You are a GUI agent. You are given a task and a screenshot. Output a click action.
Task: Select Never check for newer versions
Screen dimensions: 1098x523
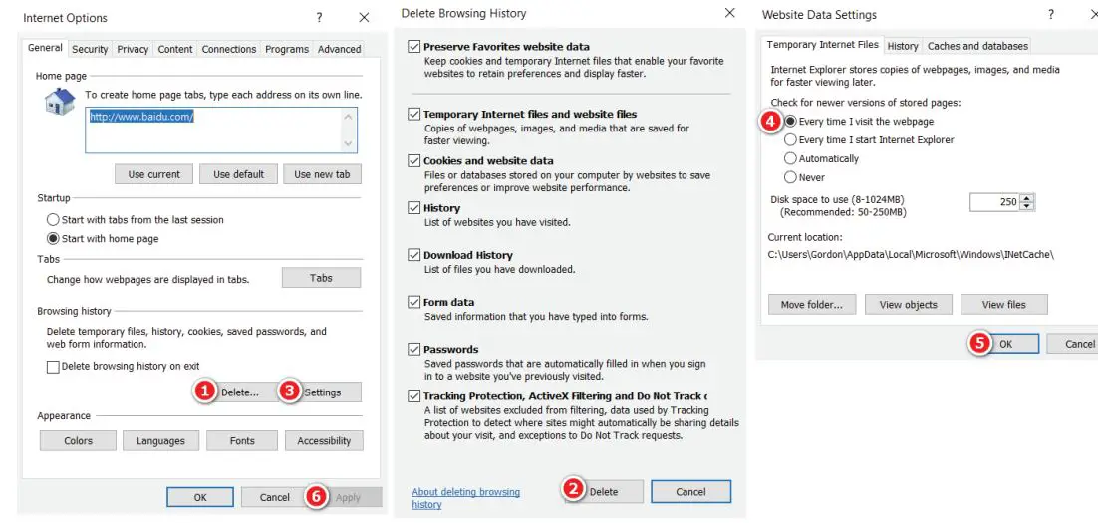[x=791, y=177]
